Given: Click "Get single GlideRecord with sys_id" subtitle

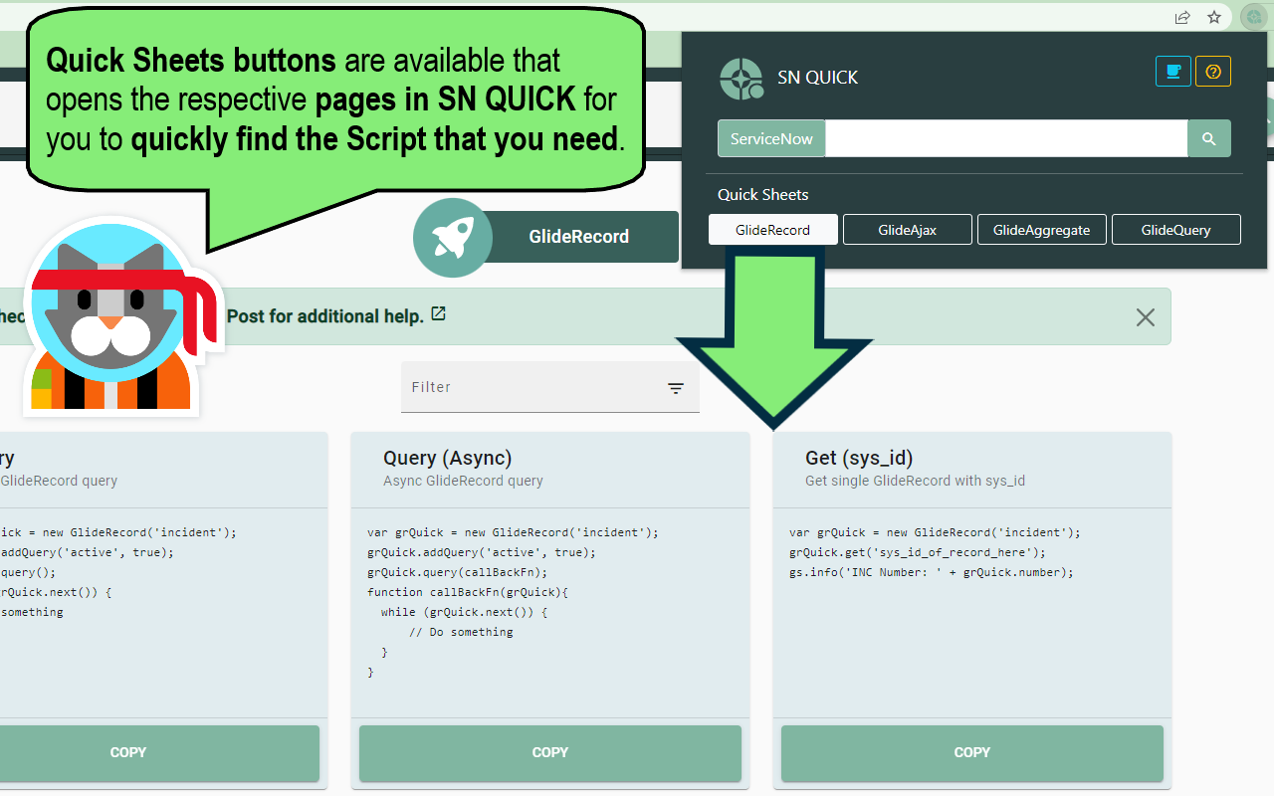Looking at the screenshot, I should pyautogui.click(x=916, y=481).
